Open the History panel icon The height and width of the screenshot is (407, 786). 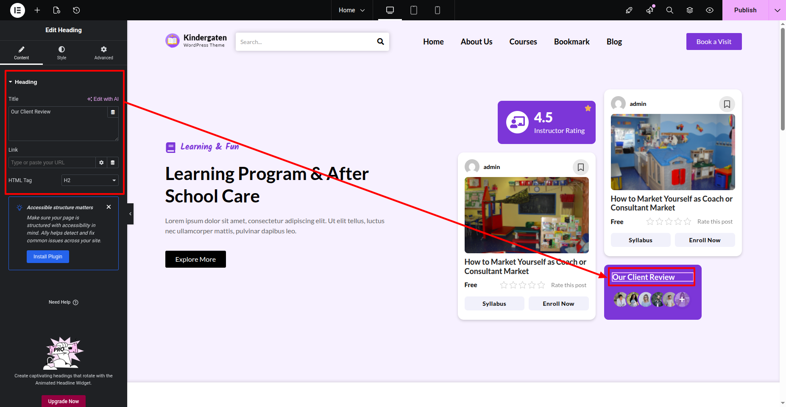click(76, 10)
